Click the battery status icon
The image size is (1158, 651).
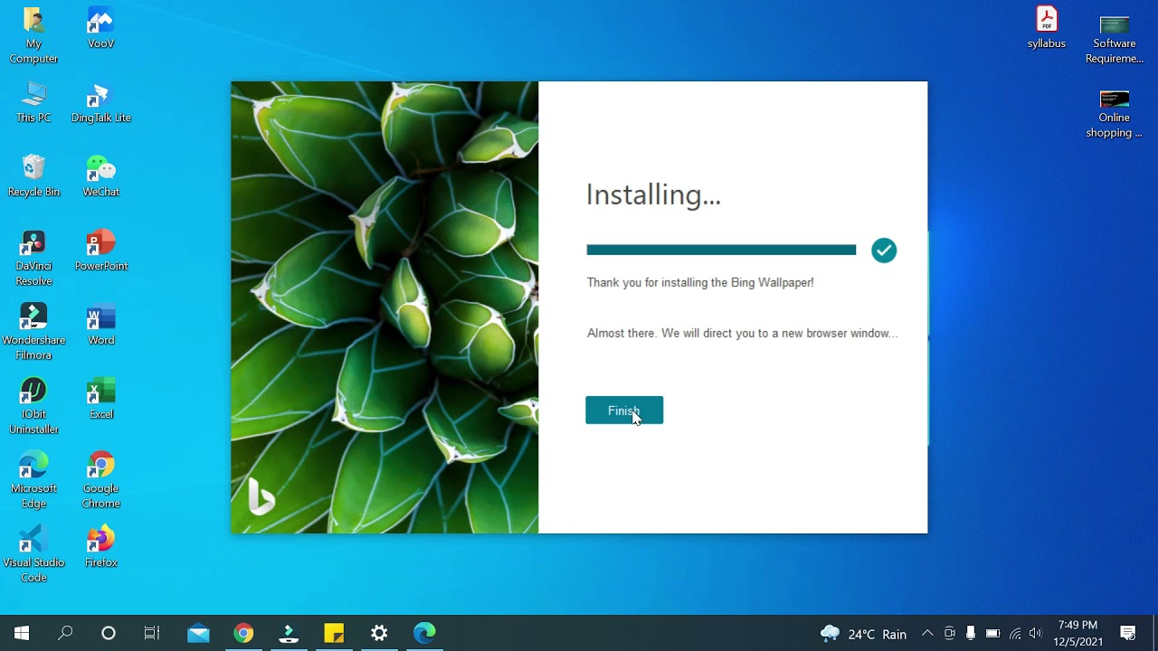pyautogui.click(x=992, y=633)
